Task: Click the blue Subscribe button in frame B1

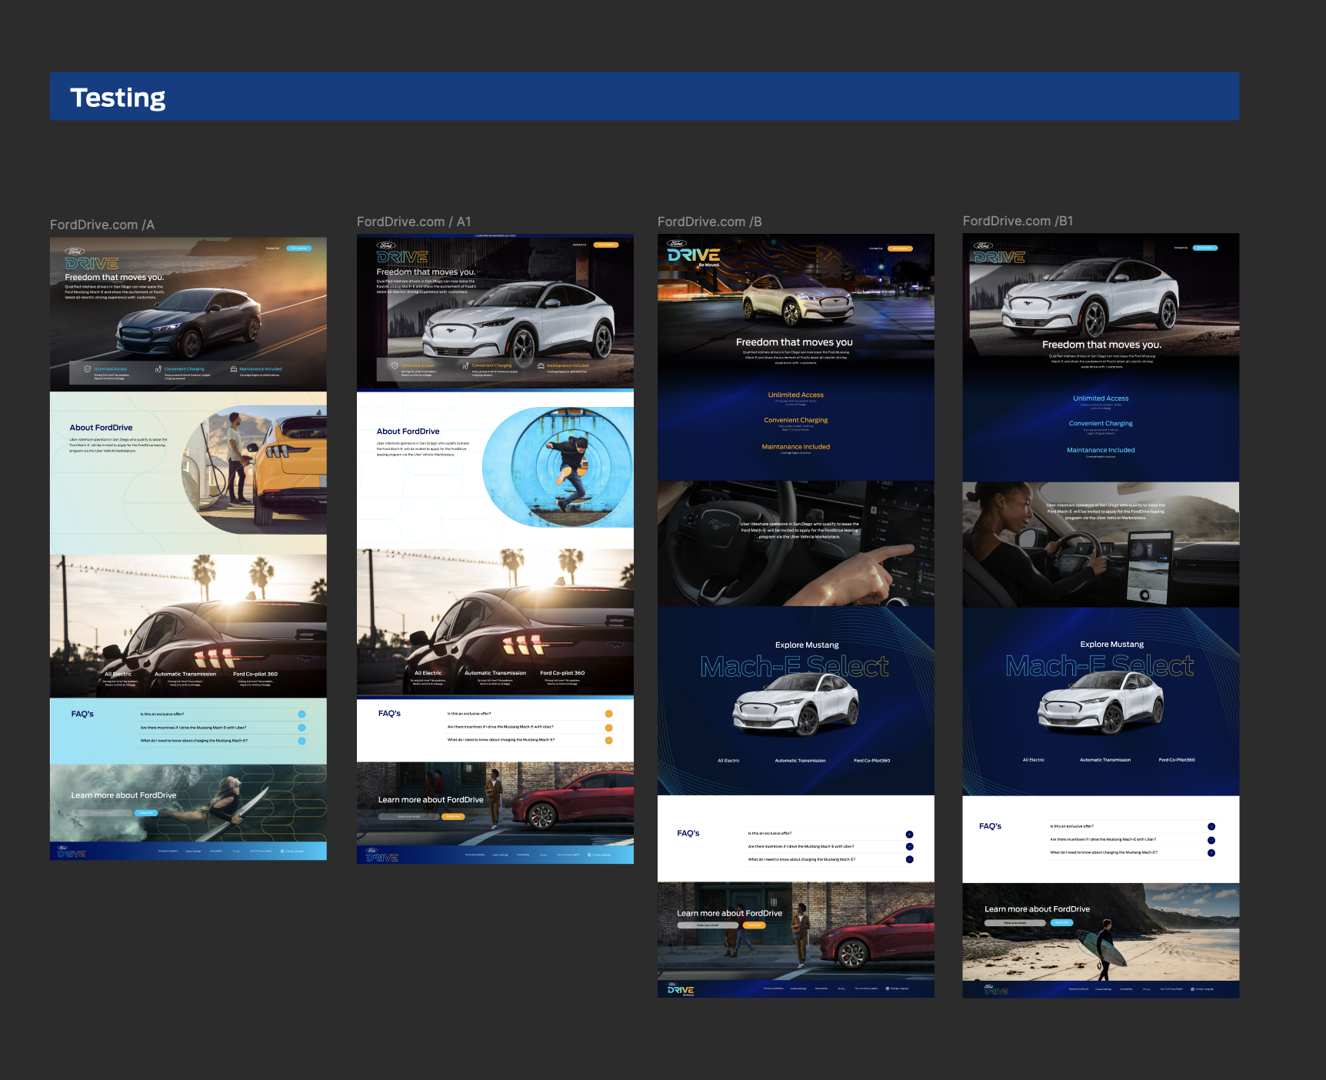Action: tap(1061, 922)
